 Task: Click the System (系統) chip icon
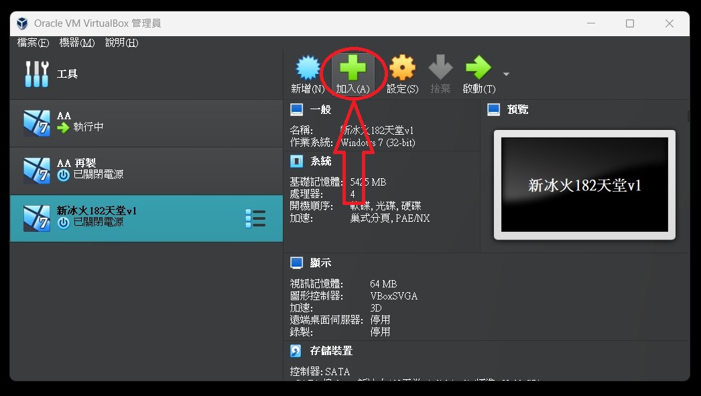click(x=296, y=161)
